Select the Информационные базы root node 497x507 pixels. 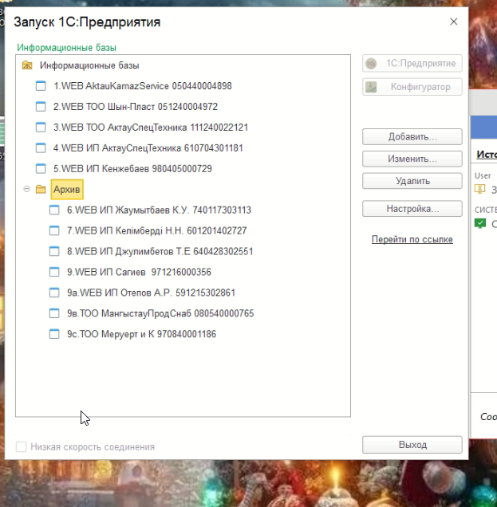click(x=89, y=65)
